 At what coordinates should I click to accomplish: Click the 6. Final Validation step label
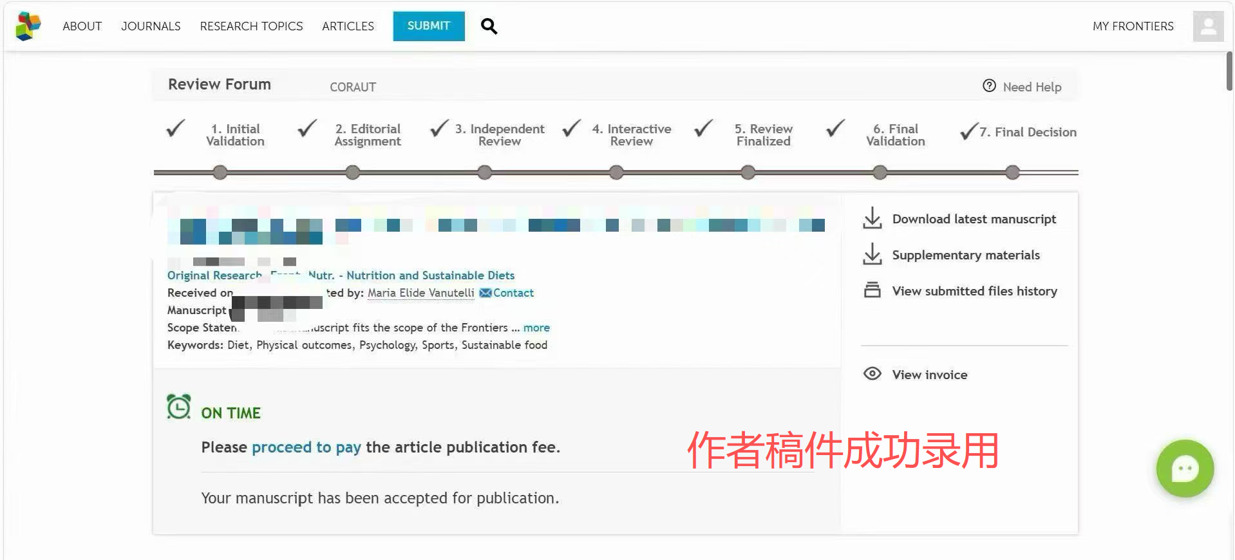[896, 135]
